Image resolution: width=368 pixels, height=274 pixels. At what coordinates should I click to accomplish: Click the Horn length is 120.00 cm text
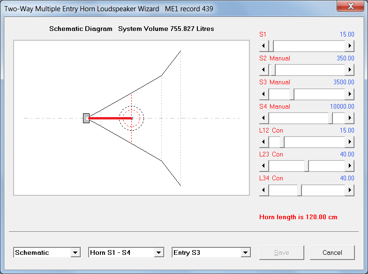pyautogui.click(x=298, y=217)
